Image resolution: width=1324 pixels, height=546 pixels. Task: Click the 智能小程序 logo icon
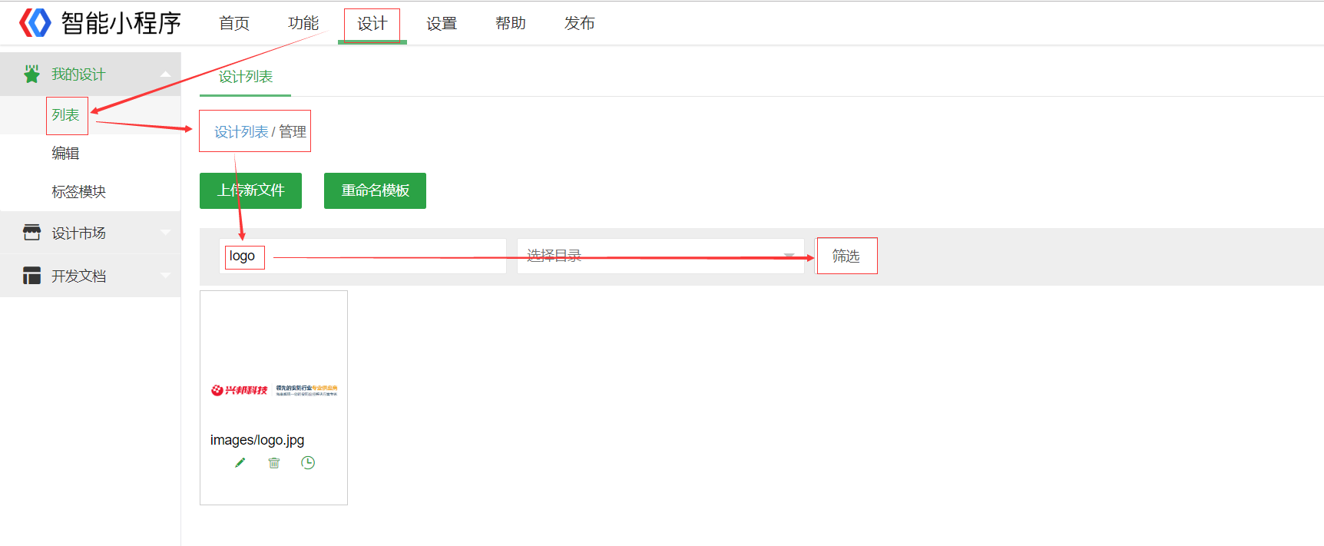35,23
